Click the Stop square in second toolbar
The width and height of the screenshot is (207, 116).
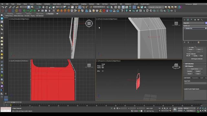coord(46,11)
